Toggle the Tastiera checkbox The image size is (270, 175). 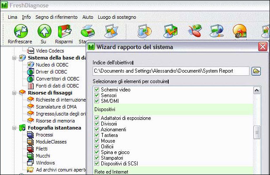[x=97, y=136]
